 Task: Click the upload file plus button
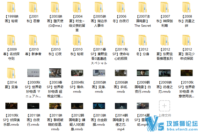[164, 106]
